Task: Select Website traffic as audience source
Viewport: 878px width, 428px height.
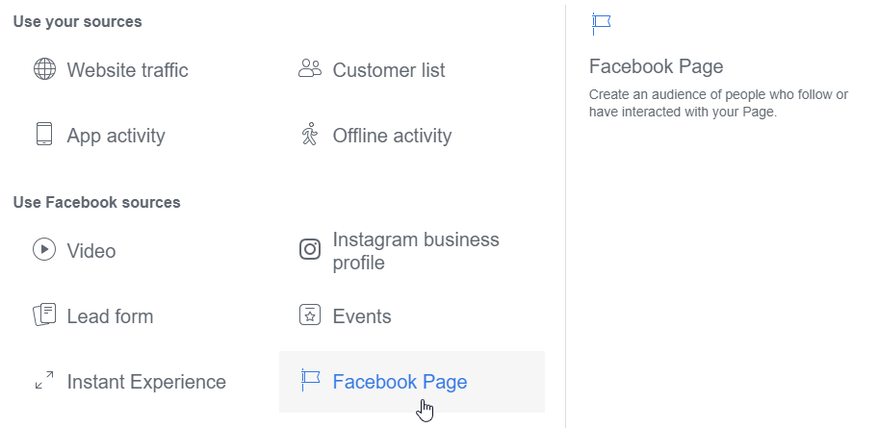Action: (128, 70)
